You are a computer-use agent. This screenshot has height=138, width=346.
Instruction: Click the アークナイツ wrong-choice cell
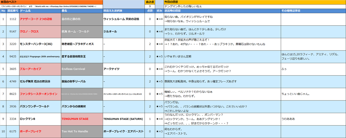click(124, 69)
